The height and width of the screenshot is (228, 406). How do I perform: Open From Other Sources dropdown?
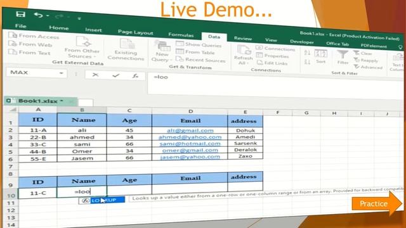[82, 47]
